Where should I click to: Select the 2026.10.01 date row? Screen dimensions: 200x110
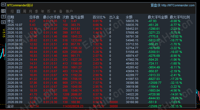(x=15, y=40)
